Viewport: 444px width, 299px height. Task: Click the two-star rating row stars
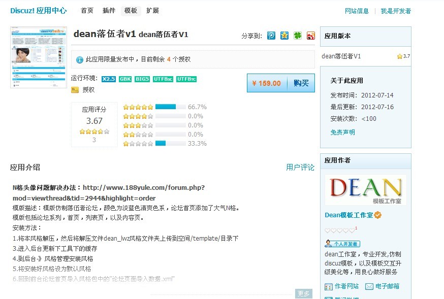pos(138,135)
